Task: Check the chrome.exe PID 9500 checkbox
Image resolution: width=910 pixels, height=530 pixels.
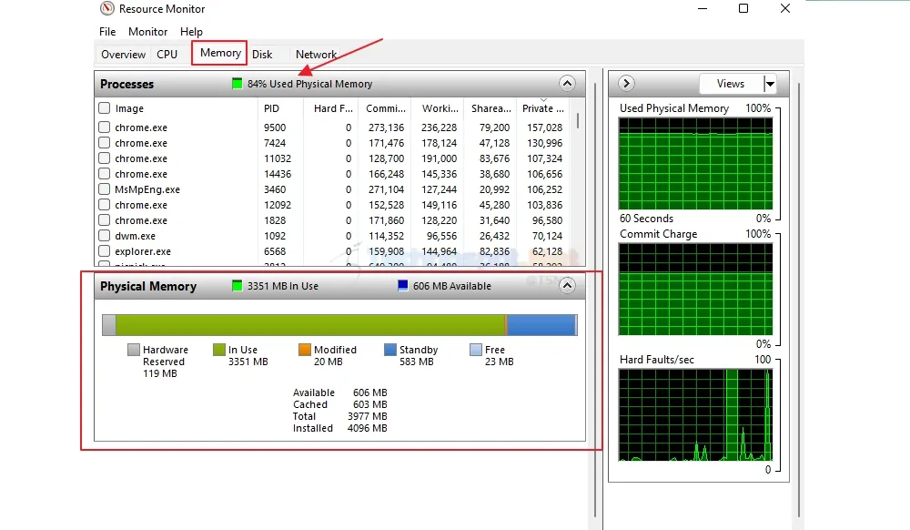Action: (x=105, y=127)
